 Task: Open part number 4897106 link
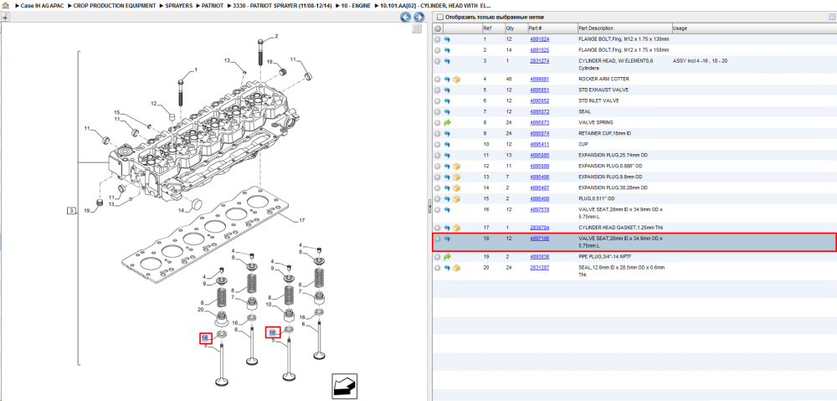[x=539, y=239]
